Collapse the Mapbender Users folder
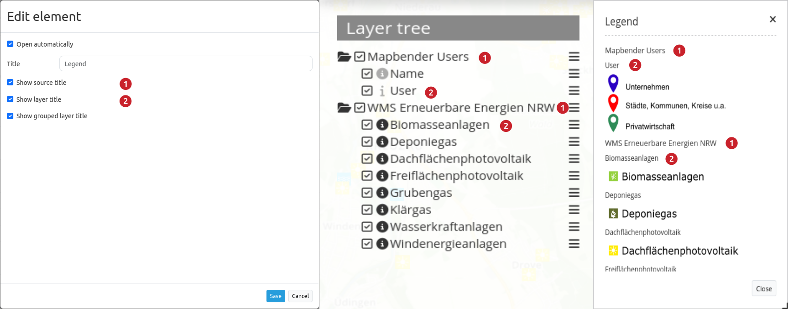788x309 pixels. (x=344, y=57)
